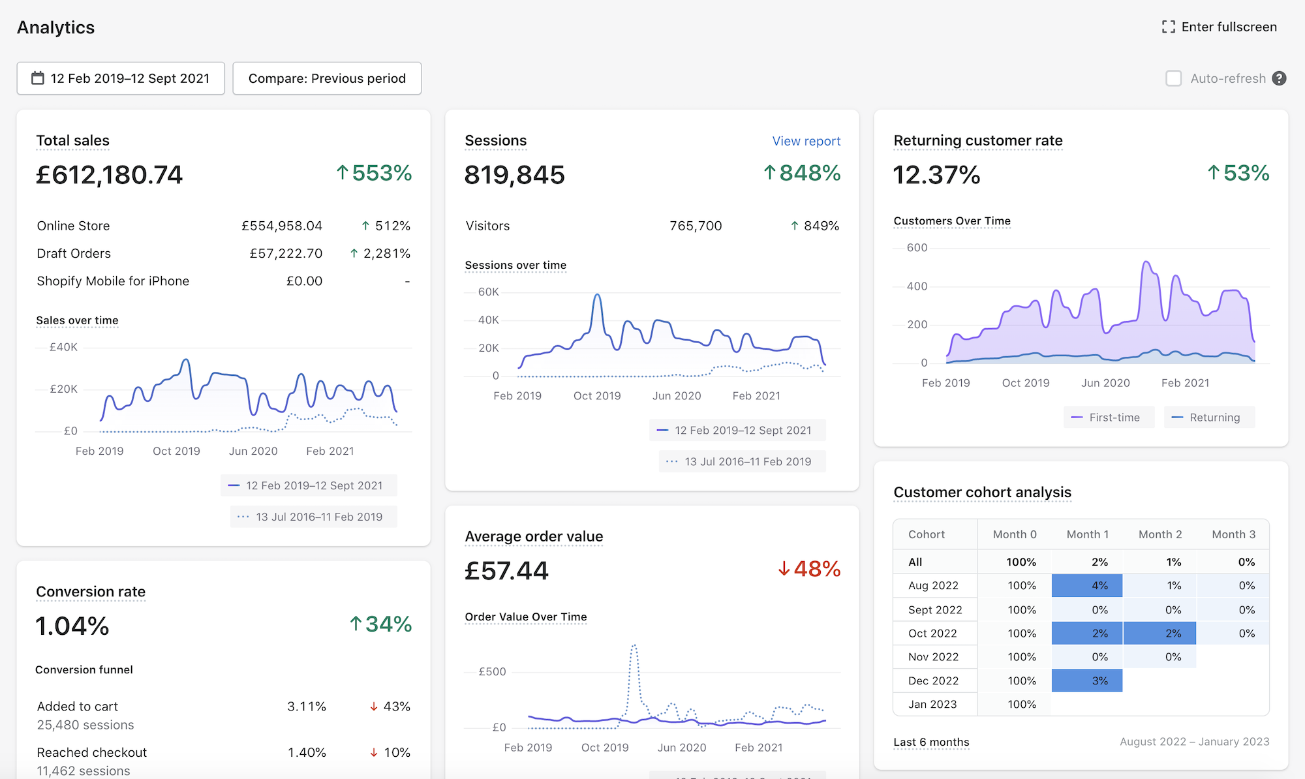Open the Last 6 months cohort range selector
The height and width of the screenshot is (779, 1305).
click(x=931, y=742)
